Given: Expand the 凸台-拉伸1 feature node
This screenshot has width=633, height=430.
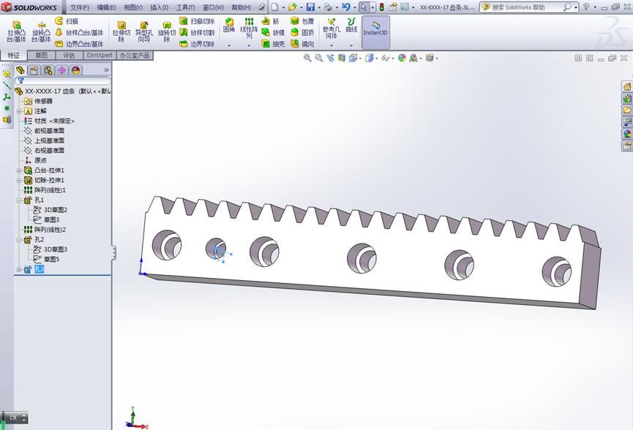Looking at the screenshot, I should coord(19,170).
